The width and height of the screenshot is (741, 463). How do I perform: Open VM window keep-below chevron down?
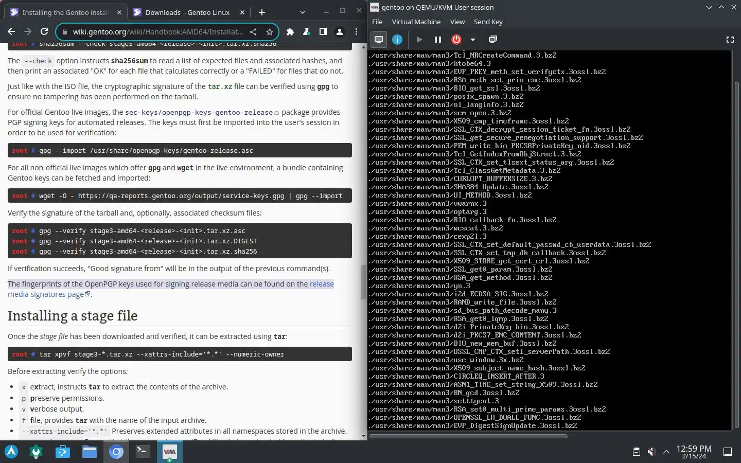[709, 7]
